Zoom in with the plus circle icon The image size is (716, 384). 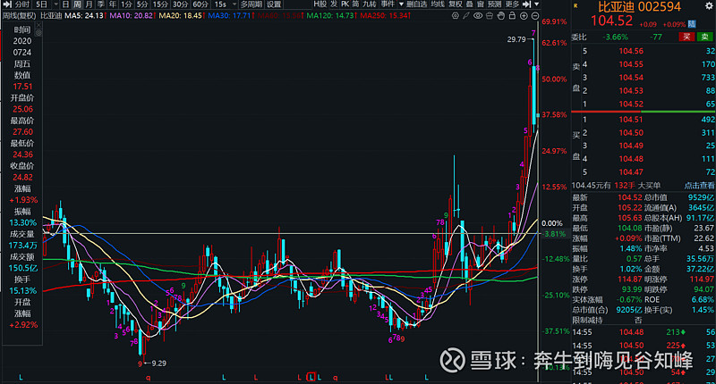pyautogui.click(x=524, y=16)
